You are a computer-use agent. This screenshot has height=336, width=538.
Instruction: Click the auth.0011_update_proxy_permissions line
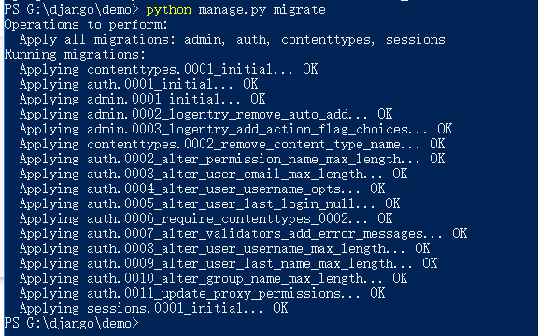click(x=202, y=293)
